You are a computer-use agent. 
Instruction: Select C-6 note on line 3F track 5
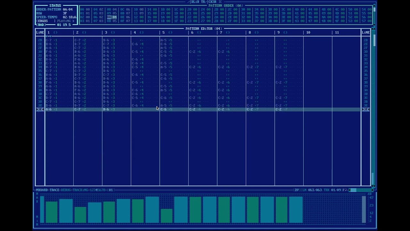tap(164, 109)
